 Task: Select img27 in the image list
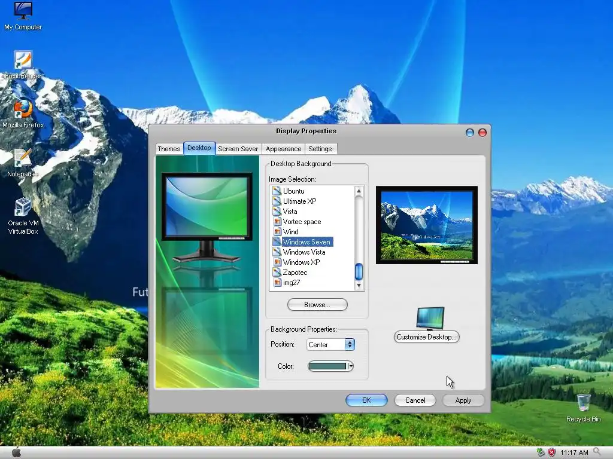[x=292, y=282]
